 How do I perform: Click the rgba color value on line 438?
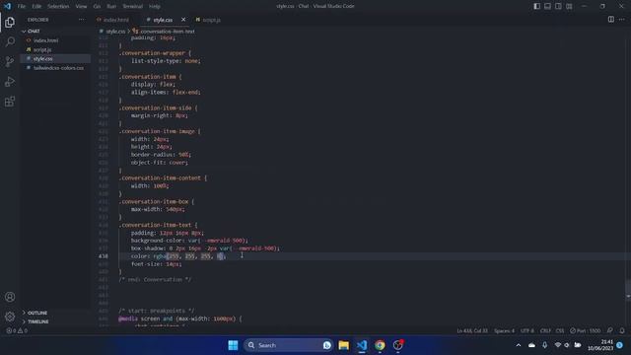[189, 256]
